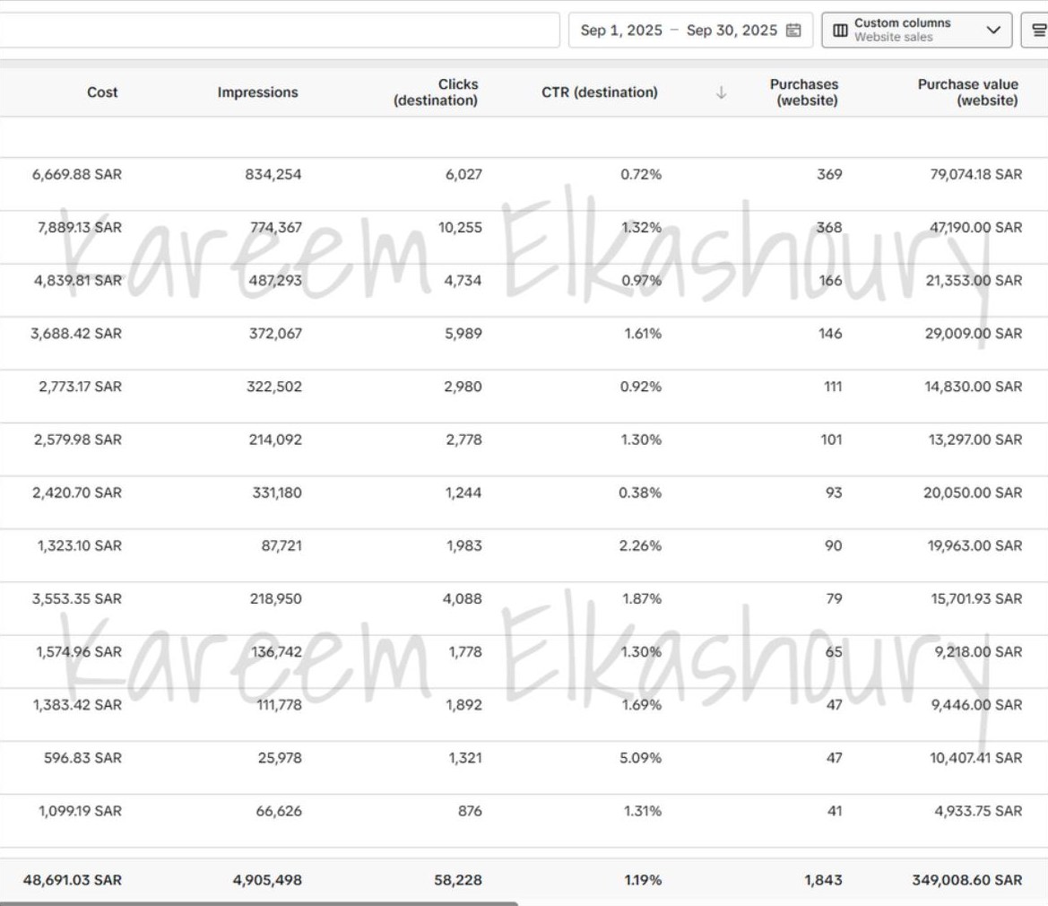Click the 2.26% CTR value
The height and width of the screenshot is (906, 1048).
pyautogui.click(x=640, y=545)
